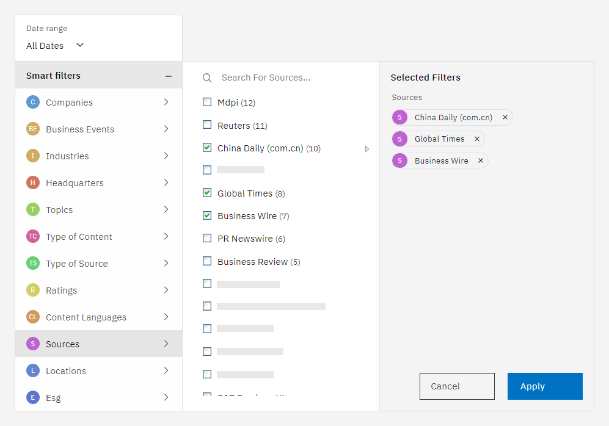
Task: Click the Type of Source 'TS' icon
Action: [x=33, y=263]
